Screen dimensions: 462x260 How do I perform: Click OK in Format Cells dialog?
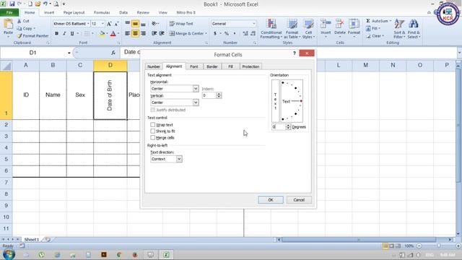tap(271, 200)
